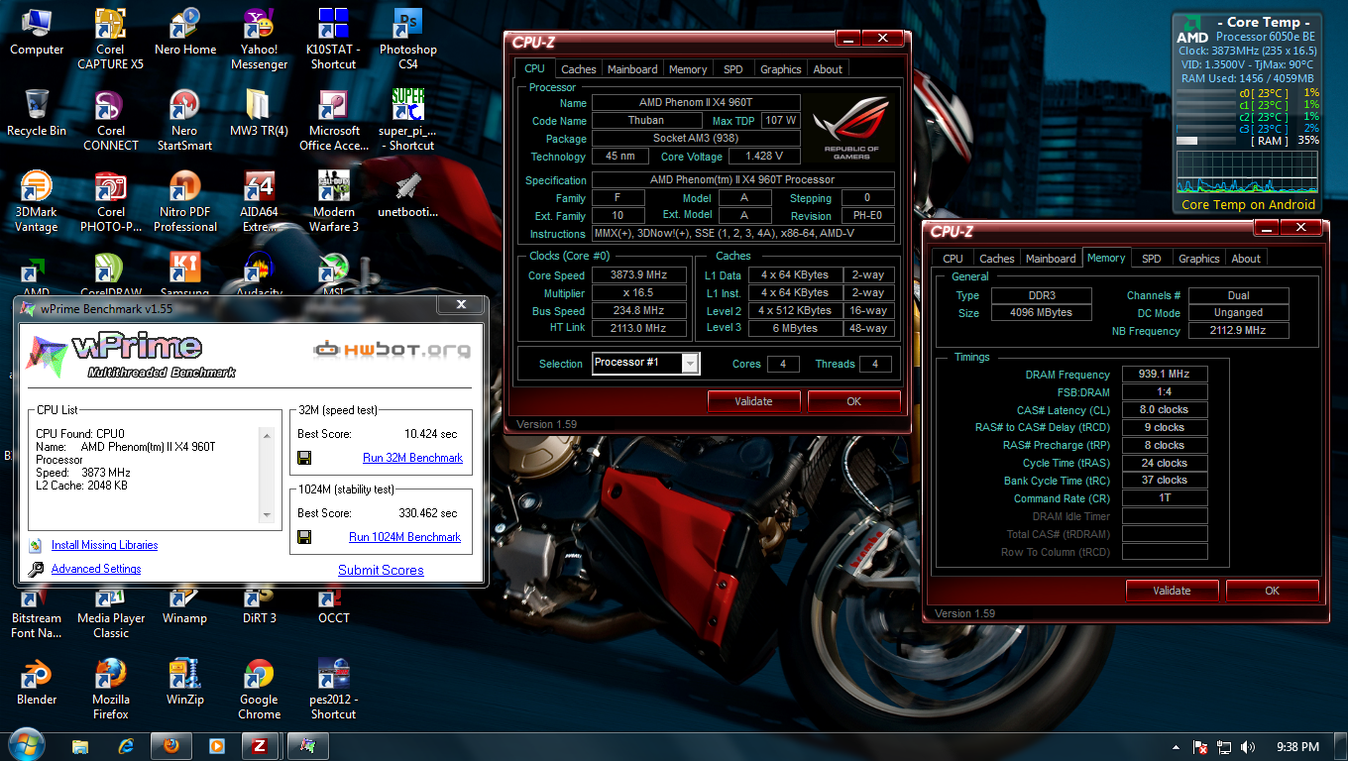This screenshot has width=1348, height=761.
Task: Expand Processor selection dropdown in CPU-Z
Action: 691,364
